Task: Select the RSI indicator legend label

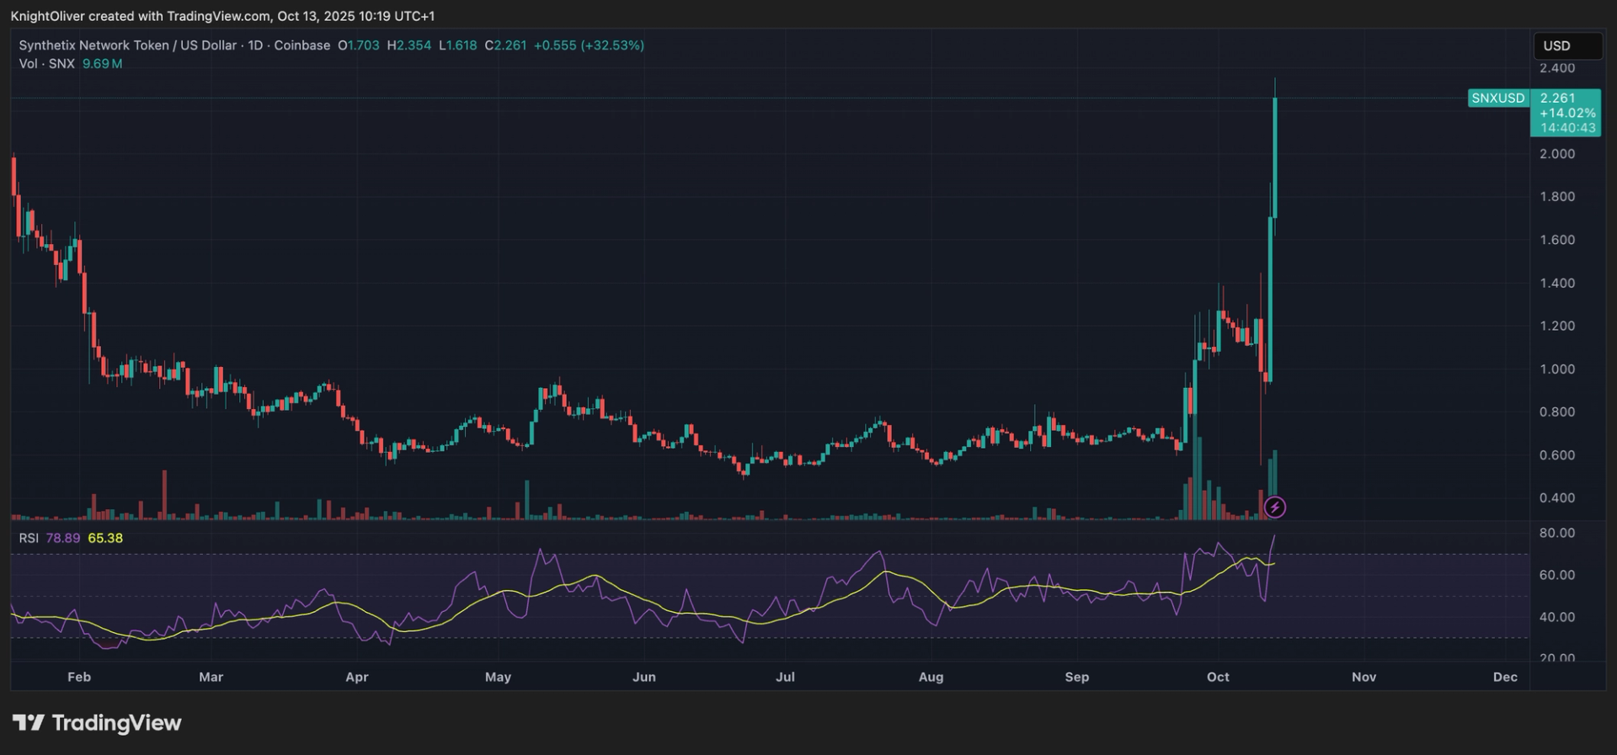Action: coord(29,538)
